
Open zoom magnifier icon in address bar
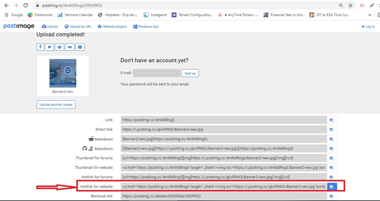point(341,5)
